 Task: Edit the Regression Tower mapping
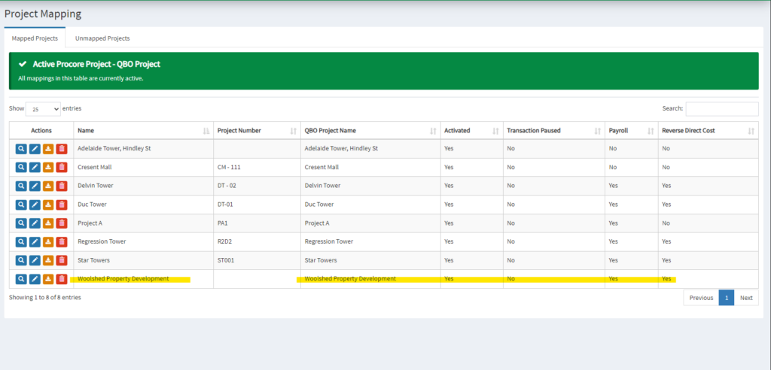(35, 241)
